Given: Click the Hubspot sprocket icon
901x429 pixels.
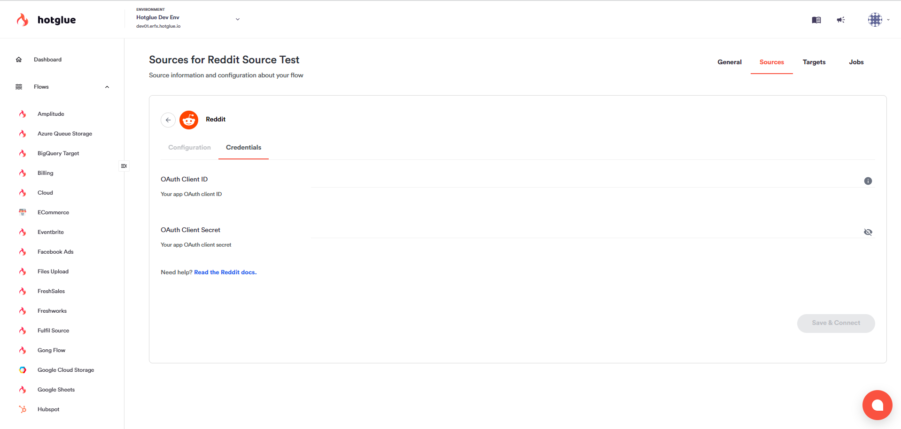Looking at the screenshot, I should tap(23, 409).
